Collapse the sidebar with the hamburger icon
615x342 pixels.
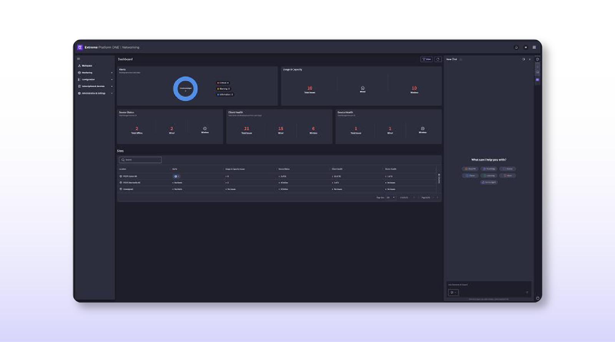click(79, 59)
